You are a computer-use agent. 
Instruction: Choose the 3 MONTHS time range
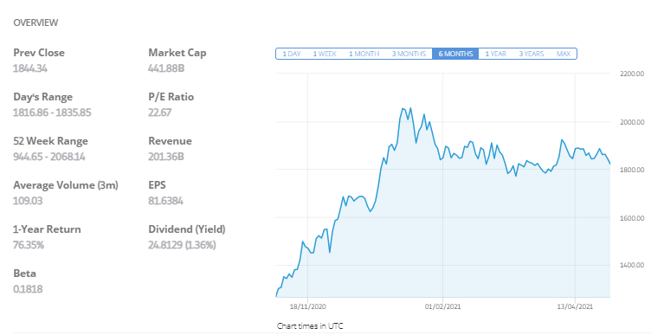(409, 54)
